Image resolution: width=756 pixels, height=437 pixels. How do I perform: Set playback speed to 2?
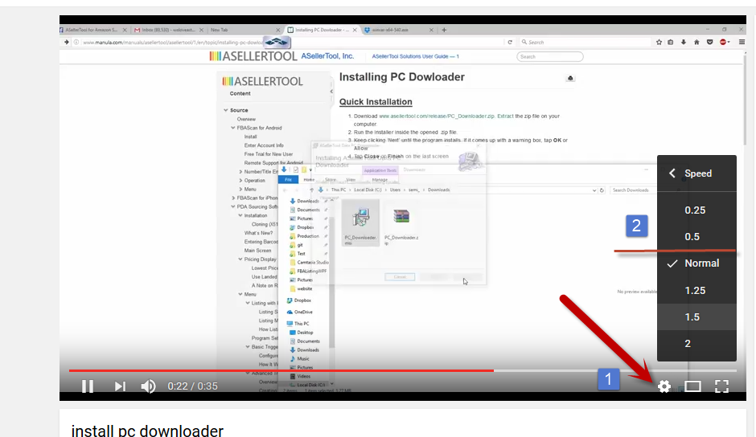(x=696, y=344)
